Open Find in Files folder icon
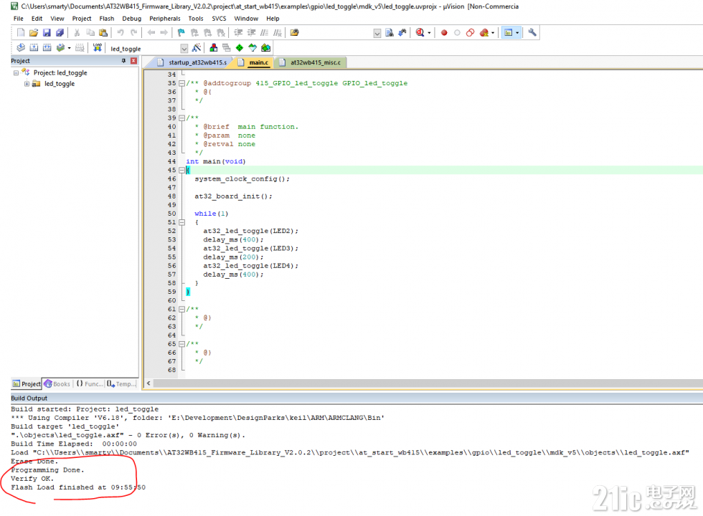 pyautogui.click(x=295, y=33)
